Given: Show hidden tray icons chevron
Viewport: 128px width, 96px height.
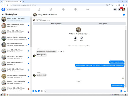Looking at the screenshot, I should (x=110, y=95).
